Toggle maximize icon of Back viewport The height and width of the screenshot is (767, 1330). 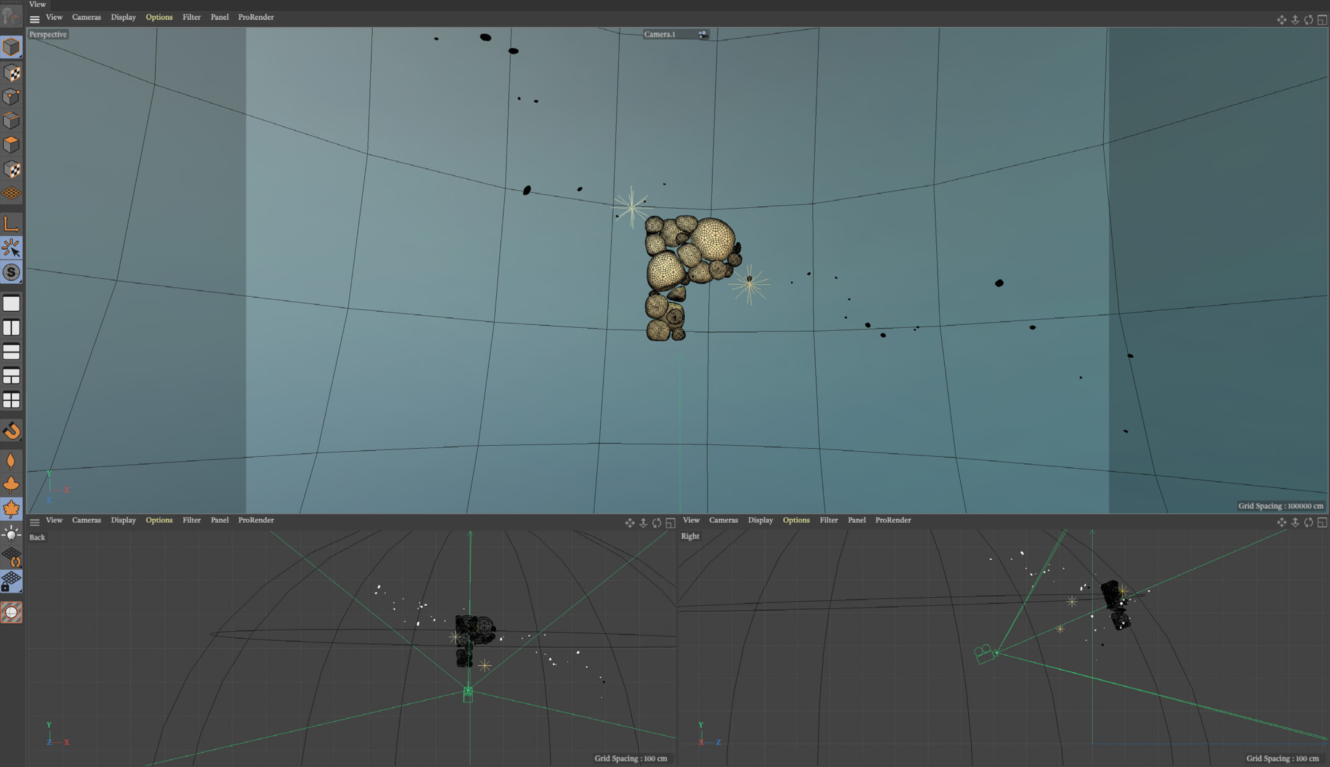click(x=670, y=523)
